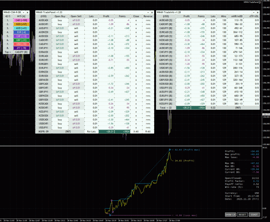Click the Total -> 22 cell in TradeInfo
The image size is (270, 222).
pos(165,108)
